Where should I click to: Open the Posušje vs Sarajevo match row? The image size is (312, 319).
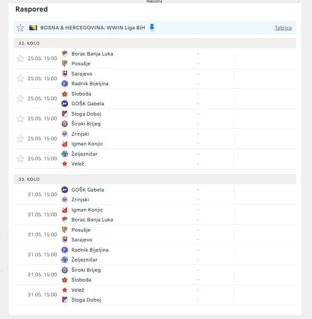click(128, 235)
